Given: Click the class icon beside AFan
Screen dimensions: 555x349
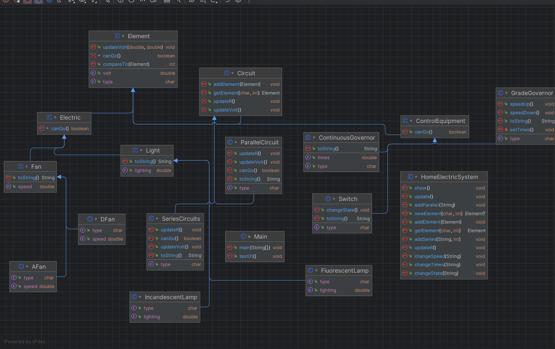Looking at the screenshot, I should click(x=21, y=266).
